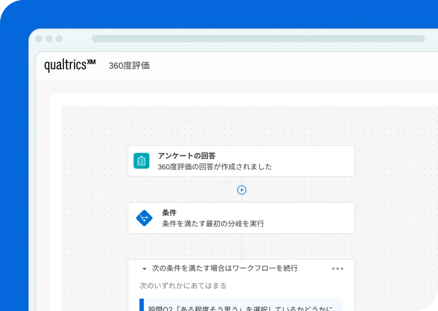Click 次の条件を満たす場合はワークフローを続行 heading

click(x=225, y=268)
